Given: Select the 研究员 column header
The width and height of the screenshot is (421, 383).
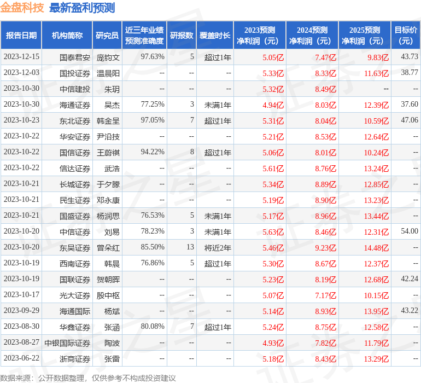Looking at the screenshot, I should (x=107, y=35).
